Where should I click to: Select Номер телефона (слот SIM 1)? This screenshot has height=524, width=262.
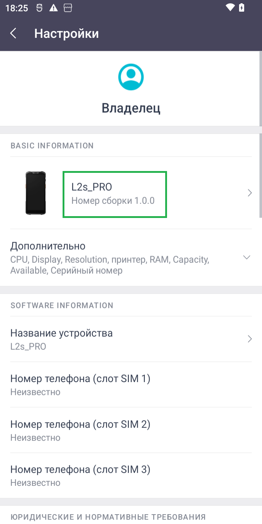pos(80,385)
